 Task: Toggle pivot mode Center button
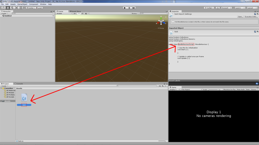coord(30,8)
